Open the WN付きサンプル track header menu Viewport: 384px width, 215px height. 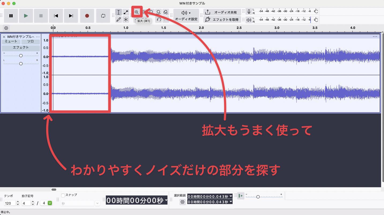click(38, 36)
